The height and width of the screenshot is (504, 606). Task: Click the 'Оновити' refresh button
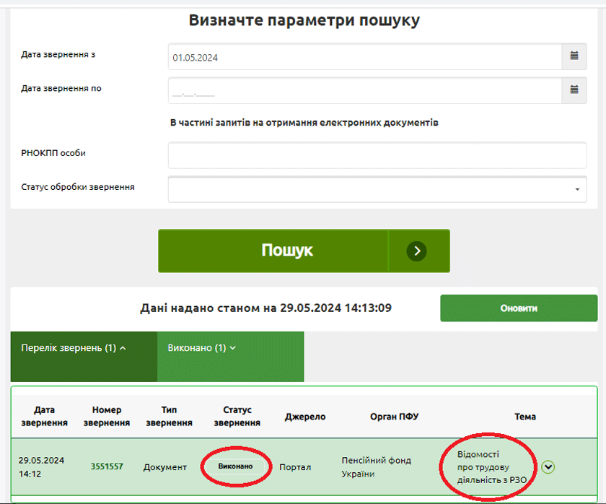tap(519, 308)
